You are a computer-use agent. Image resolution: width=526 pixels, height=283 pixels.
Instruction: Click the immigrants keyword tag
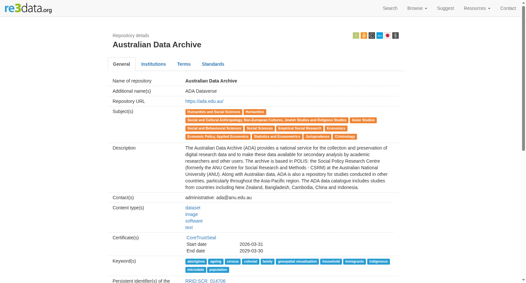(x=354, y=262)
